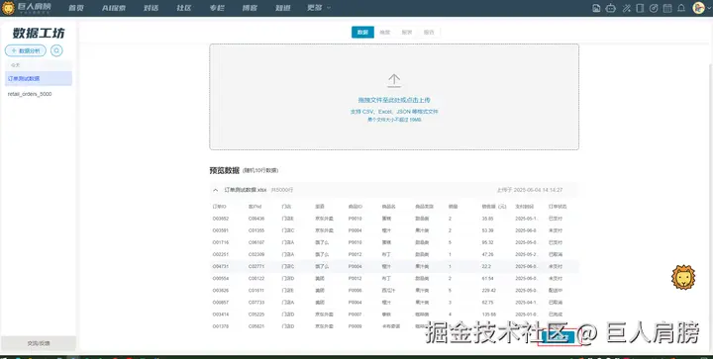
Task: Expand the 更多 menu dropdown
Action: (319, 8)
